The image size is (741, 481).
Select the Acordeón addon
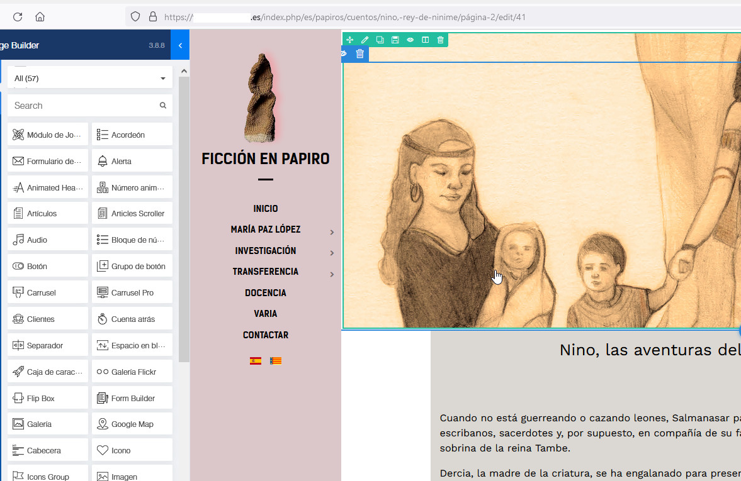tap(132, 135)
